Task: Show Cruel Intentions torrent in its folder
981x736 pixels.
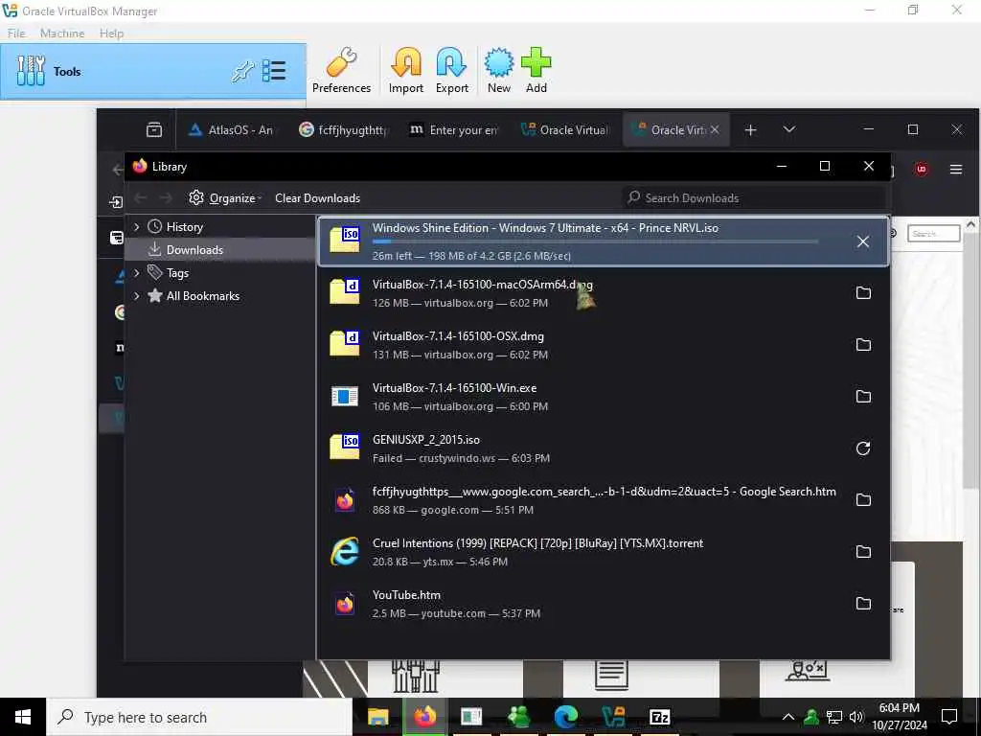Action: [x=863, y=551]
